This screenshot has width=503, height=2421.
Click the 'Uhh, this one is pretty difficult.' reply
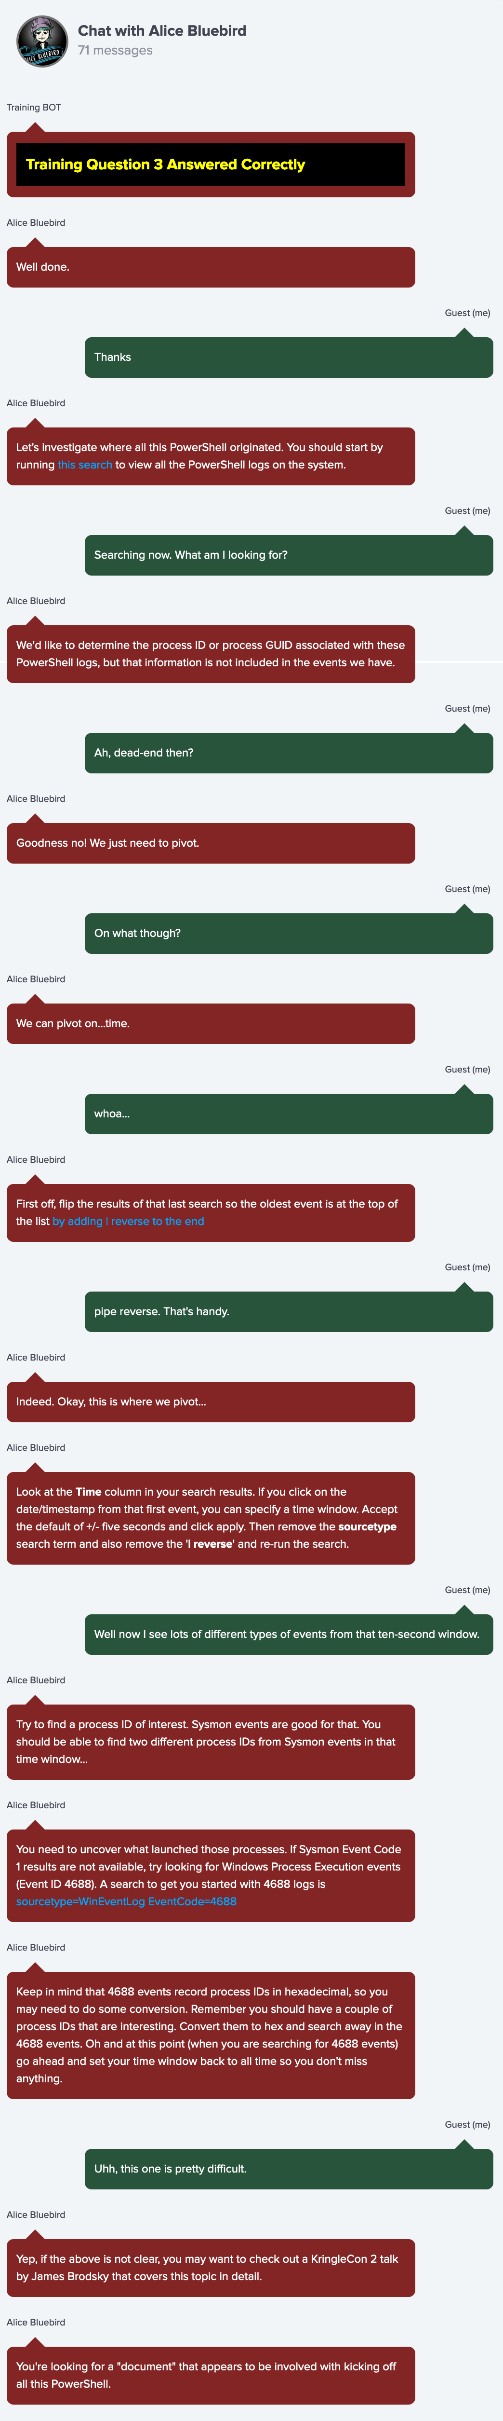[x=289, y=2168]
